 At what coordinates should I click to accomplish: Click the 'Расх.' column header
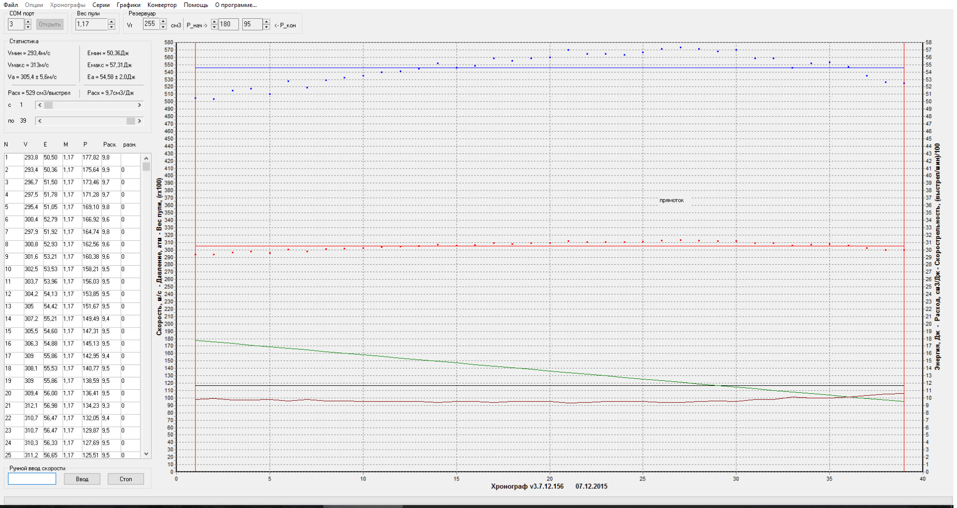110,145
